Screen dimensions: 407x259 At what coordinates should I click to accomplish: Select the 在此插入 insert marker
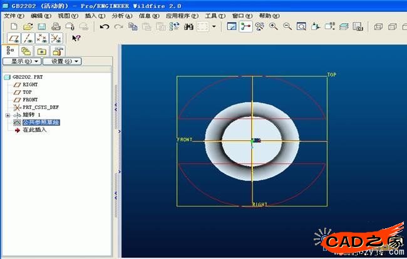click(34, 130)
